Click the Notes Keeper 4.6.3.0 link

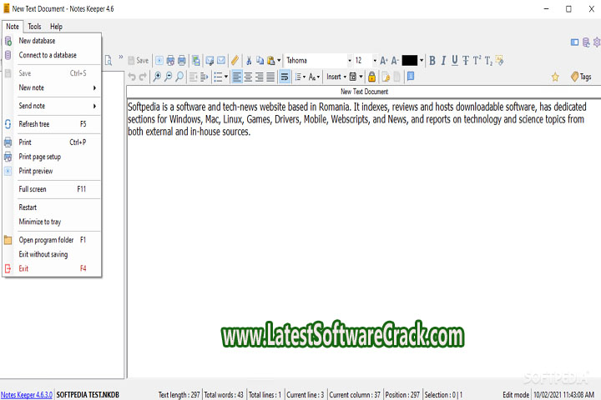click(26, 394)
